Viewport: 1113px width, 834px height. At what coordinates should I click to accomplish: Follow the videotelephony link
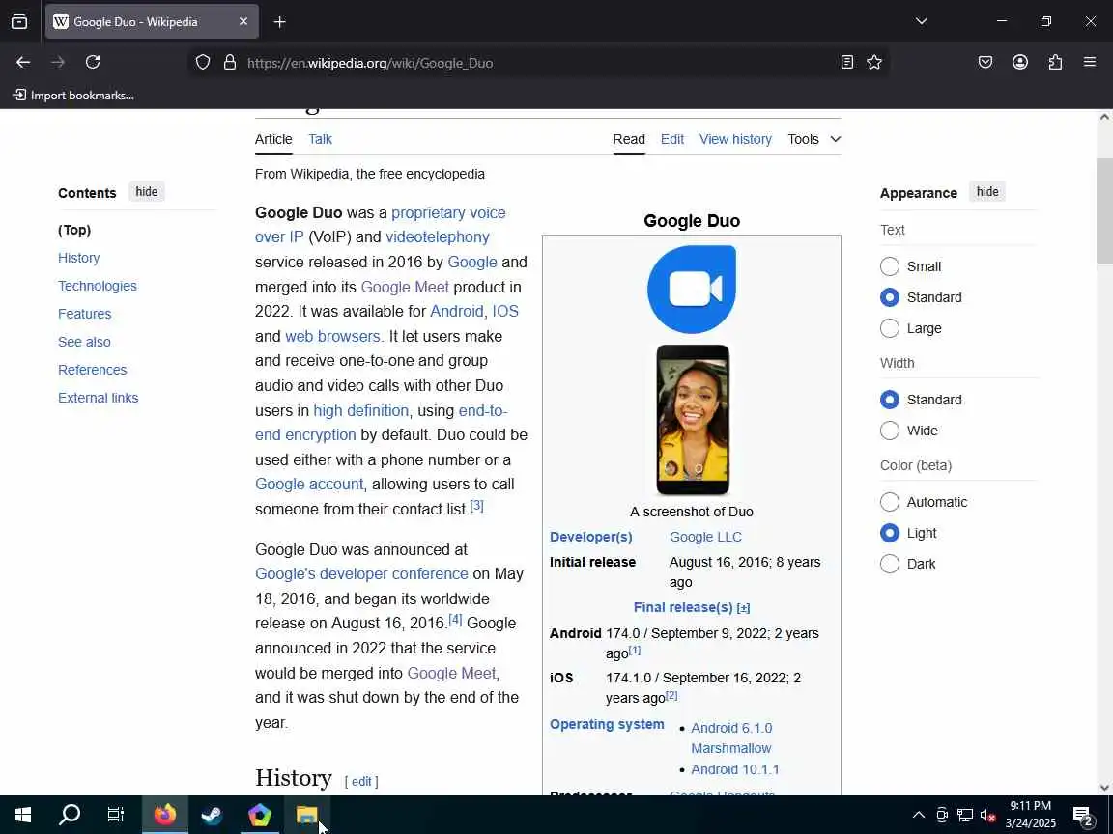point(438,236)
